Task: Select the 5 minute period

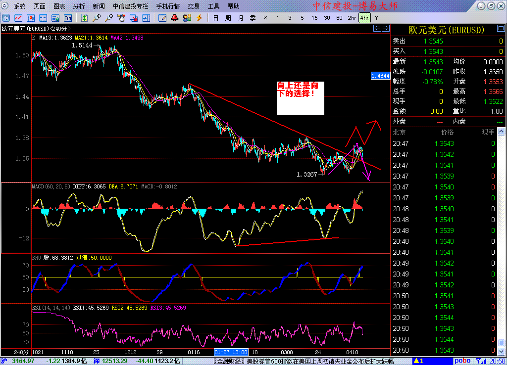Action: [x=302, y=18]
